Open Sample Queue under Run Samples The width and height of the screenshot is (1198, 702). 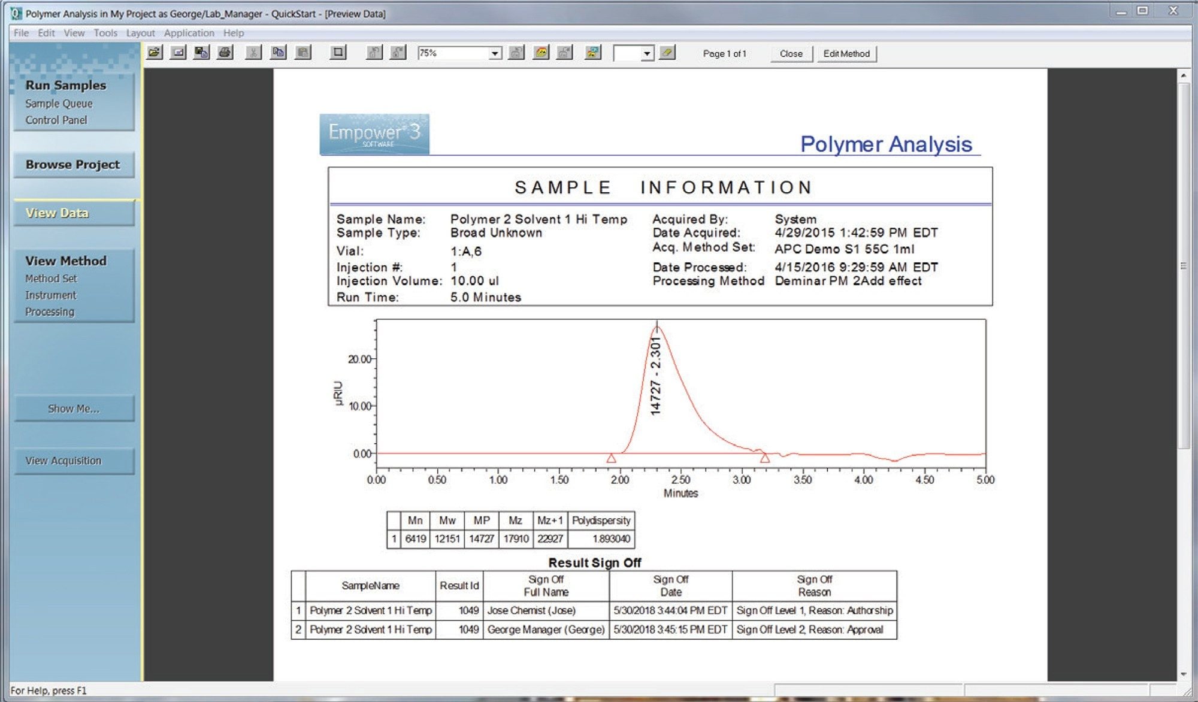(59, 104)
